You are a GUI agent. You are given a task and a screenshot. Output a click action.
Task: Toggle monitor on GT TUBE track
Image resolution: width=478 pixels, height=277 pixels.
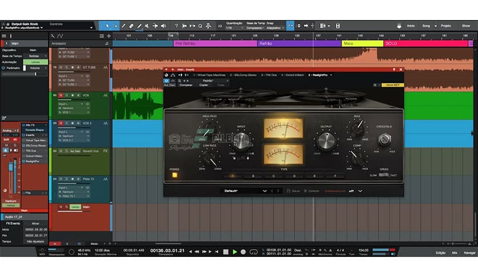coord(78,68)
